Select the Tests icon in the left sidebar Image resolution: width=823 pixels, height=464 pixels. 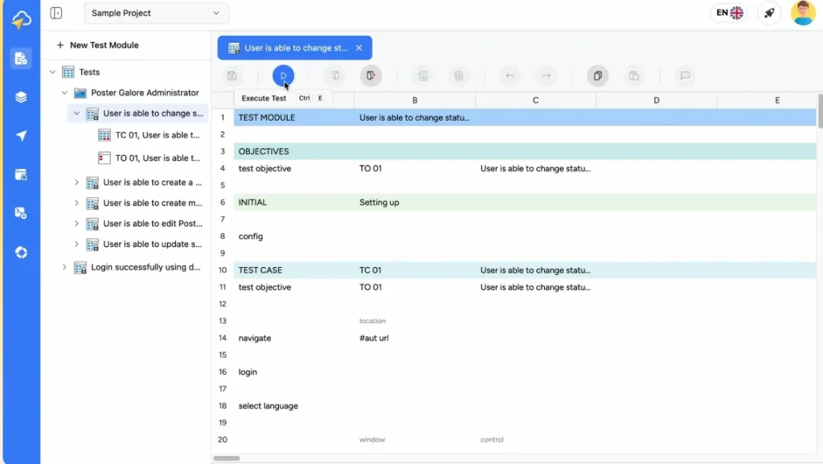(21, 58)
